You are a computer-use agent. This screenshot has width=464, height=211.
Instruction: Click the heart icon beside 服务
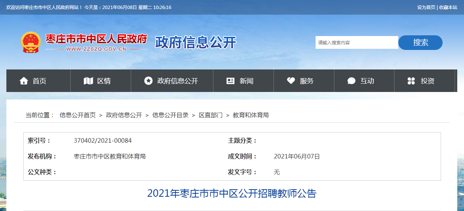point(291,81)
